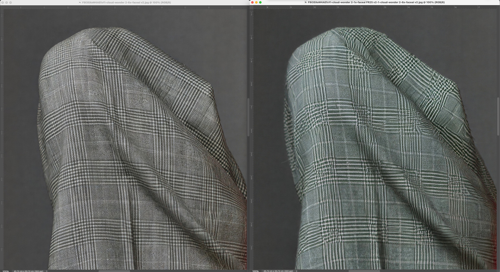The width and height of the screenshot is (500, 272).
Task: Close the inactive left document window
Action: pyautogui.click(x=3, y=2)
